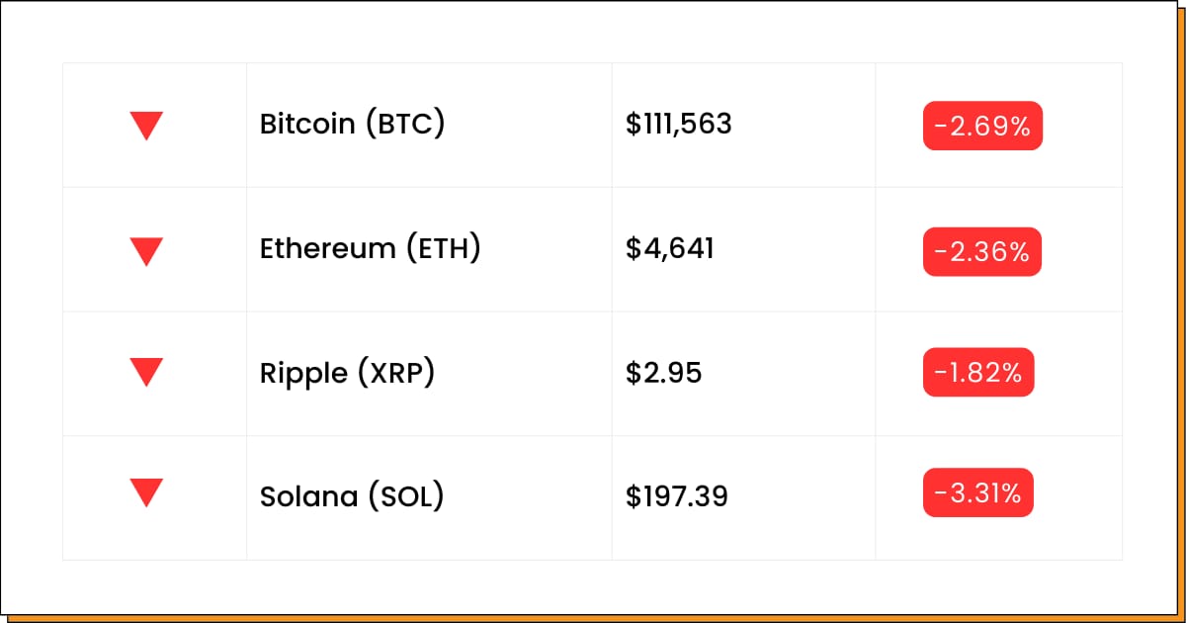Viewport: 1186px width, 623px height.
Task: Click the red down arrow beside Ripple
Action: point(146,372)
